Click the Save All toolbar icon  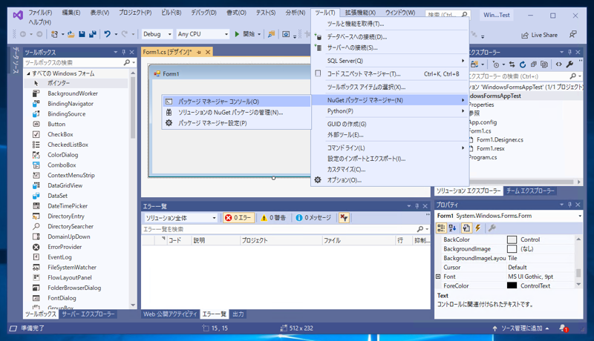[92, 34]
